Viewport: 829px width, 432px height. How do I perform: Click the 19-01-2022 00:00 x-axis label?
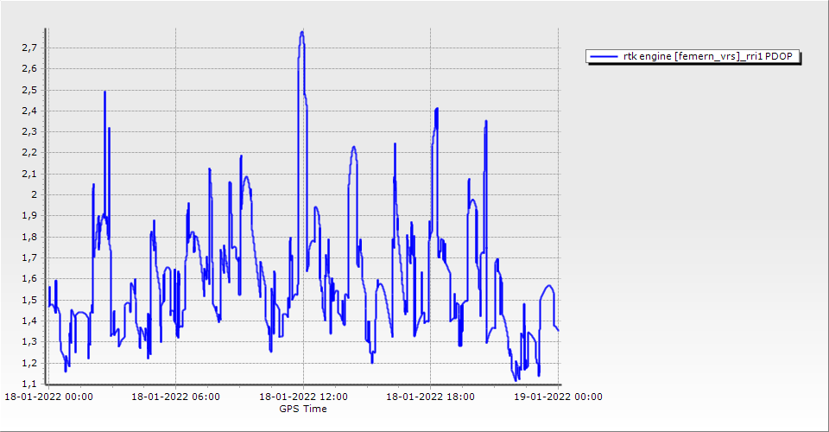(x=558, y=397)
